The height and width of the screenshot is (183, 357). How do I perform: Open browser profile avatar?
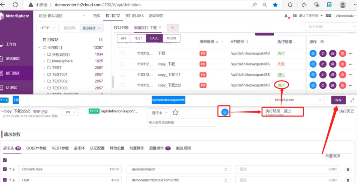coord(343,5)
